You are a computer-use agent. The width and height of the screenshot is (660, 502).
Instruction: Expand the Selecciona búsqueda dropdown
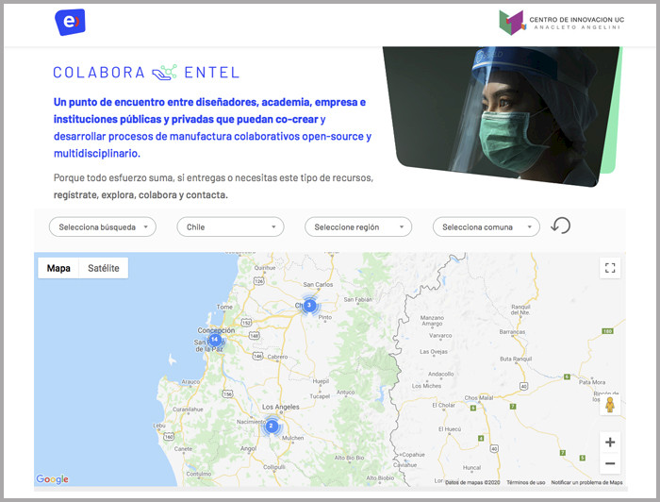click(x=102, y=226)
